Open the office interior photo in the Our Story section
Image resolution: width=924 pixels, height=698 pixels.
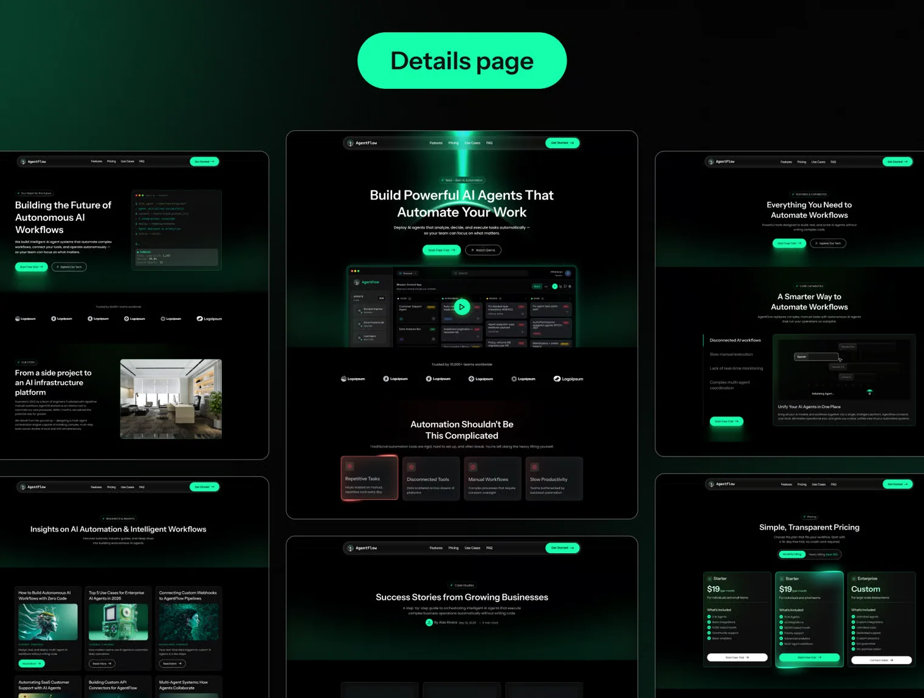(171, 399)
